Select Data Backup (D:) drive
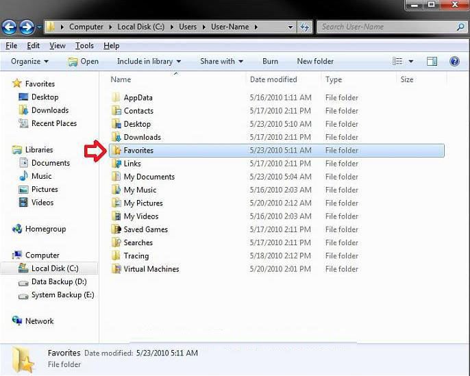The image size is (470, 376). (x=59, y=281)
